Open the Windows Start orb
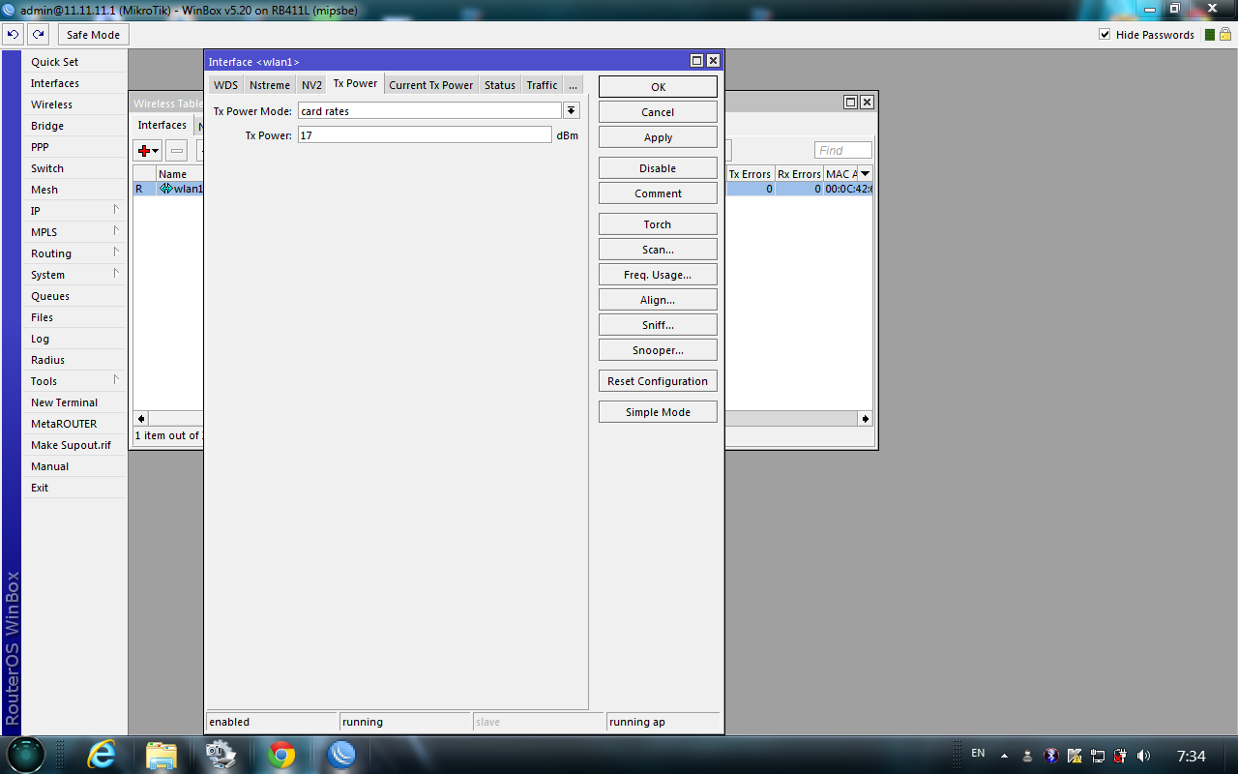 tap(26, 754)
